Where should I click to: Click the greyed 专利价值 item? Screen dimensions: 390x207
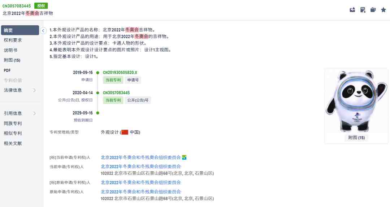(13, 80)
